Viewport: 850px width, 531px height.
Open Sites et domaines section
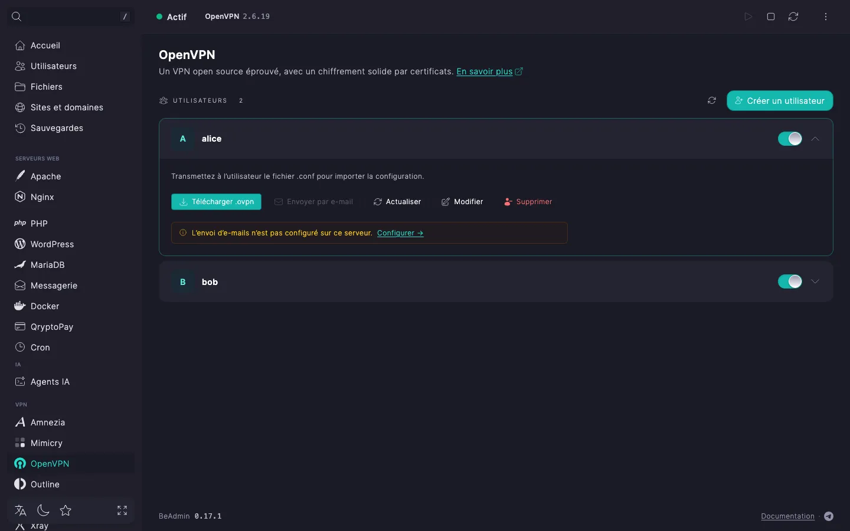(x=71, y=107)
